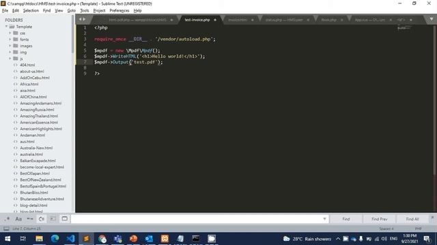Close the find panel
The height and width of the screenshot is (245, 437).
click(x=432, y=218)
